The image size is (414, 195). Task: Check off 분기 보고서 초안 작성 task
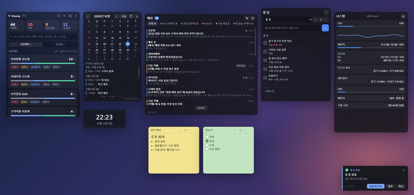[265, 43]
